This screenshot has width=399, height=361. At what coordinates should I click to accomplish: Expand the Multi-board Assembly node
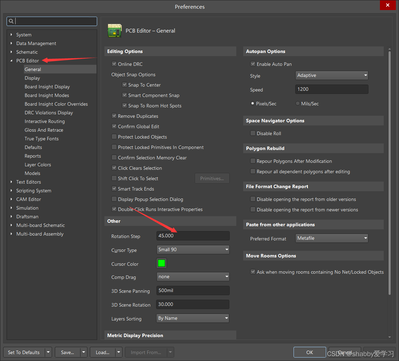[x=11, y=234]
